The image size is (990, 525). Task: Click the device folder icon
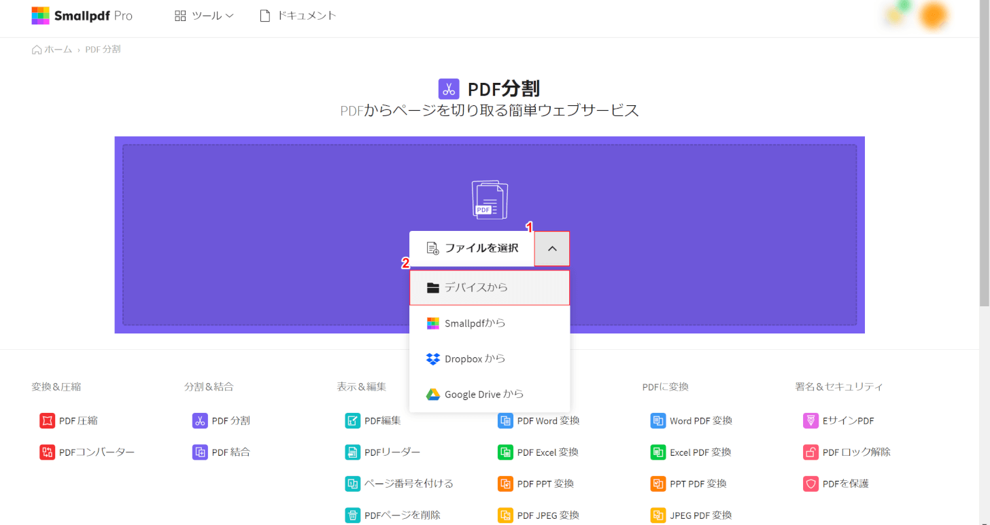coord(433,288)
